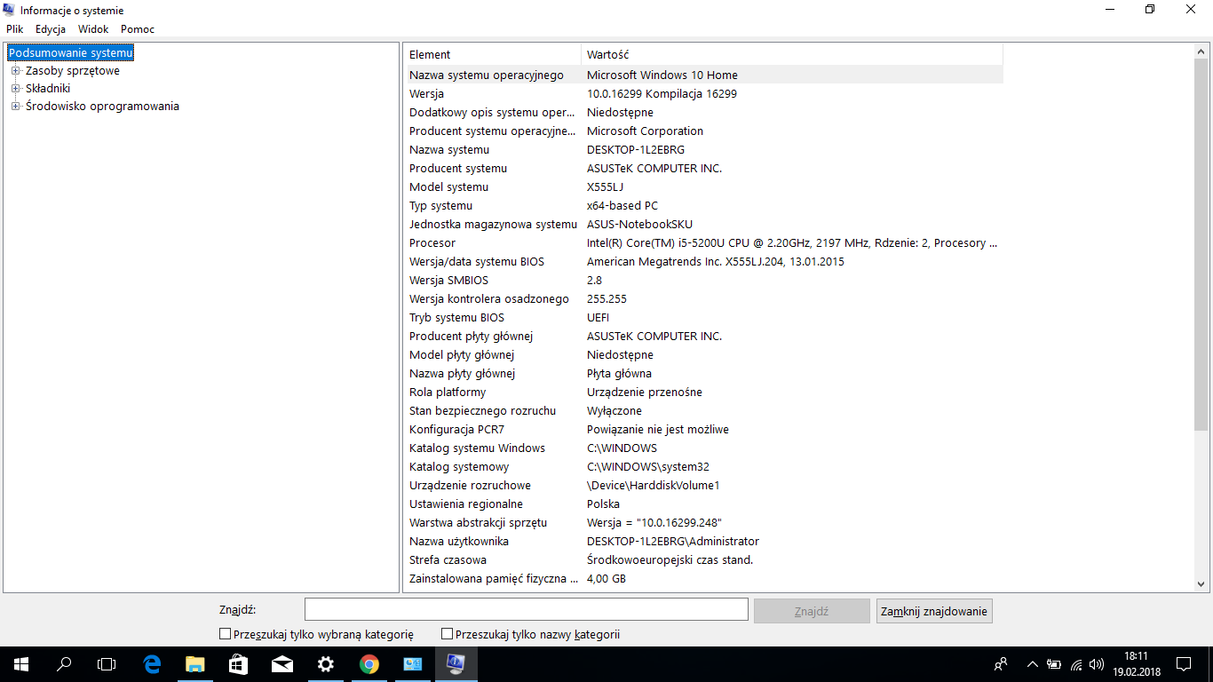Click System Information title bar icon
This screenshot has width=1213, height=682.
[x=9, y=10]
